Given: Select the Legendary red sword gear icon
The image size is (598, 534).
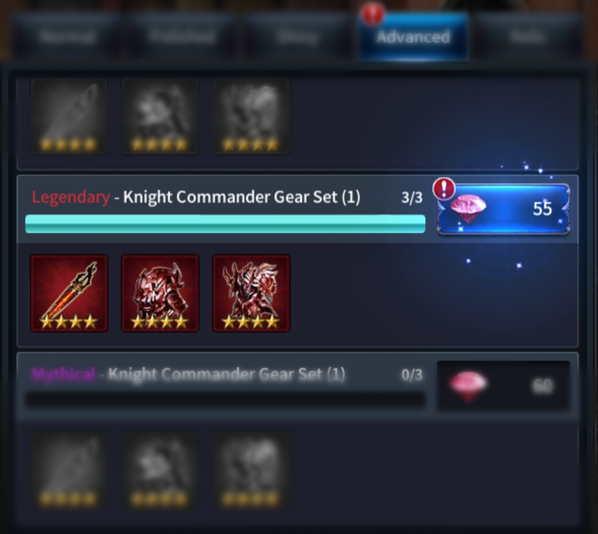Looking at the screenshot, I should point(69,293).
